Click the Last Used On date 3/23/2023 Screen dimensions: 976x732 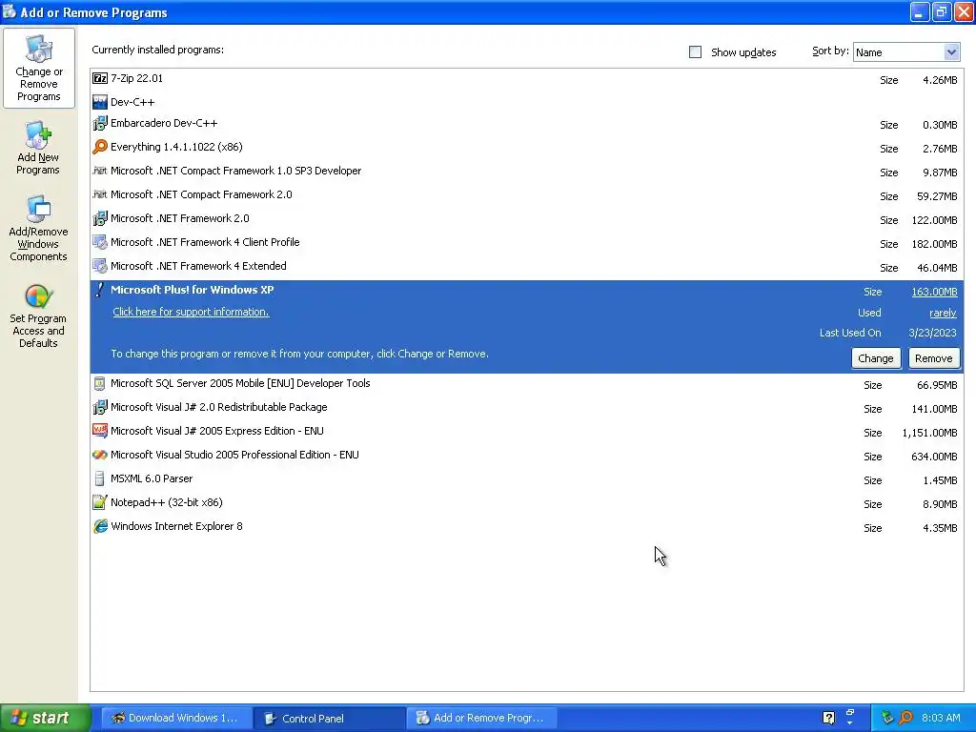click(x=932, y=333)
